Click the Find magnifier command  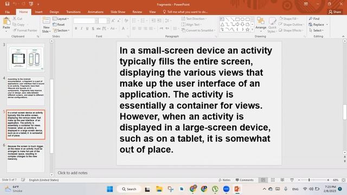click(x=314, y=19)
